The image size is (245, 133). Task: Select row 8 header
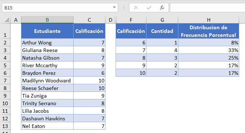(x=5, y=88)
